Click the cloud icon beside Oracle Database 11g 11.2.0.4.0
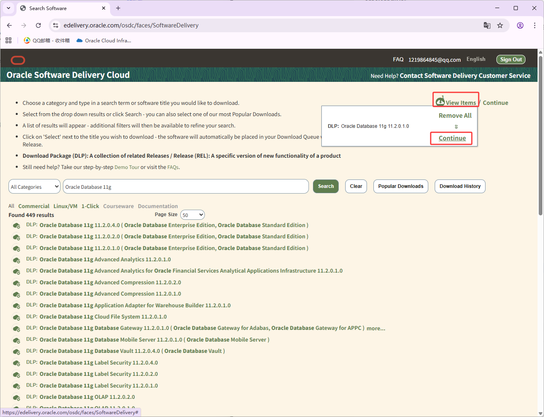 [x=17, y=225]
